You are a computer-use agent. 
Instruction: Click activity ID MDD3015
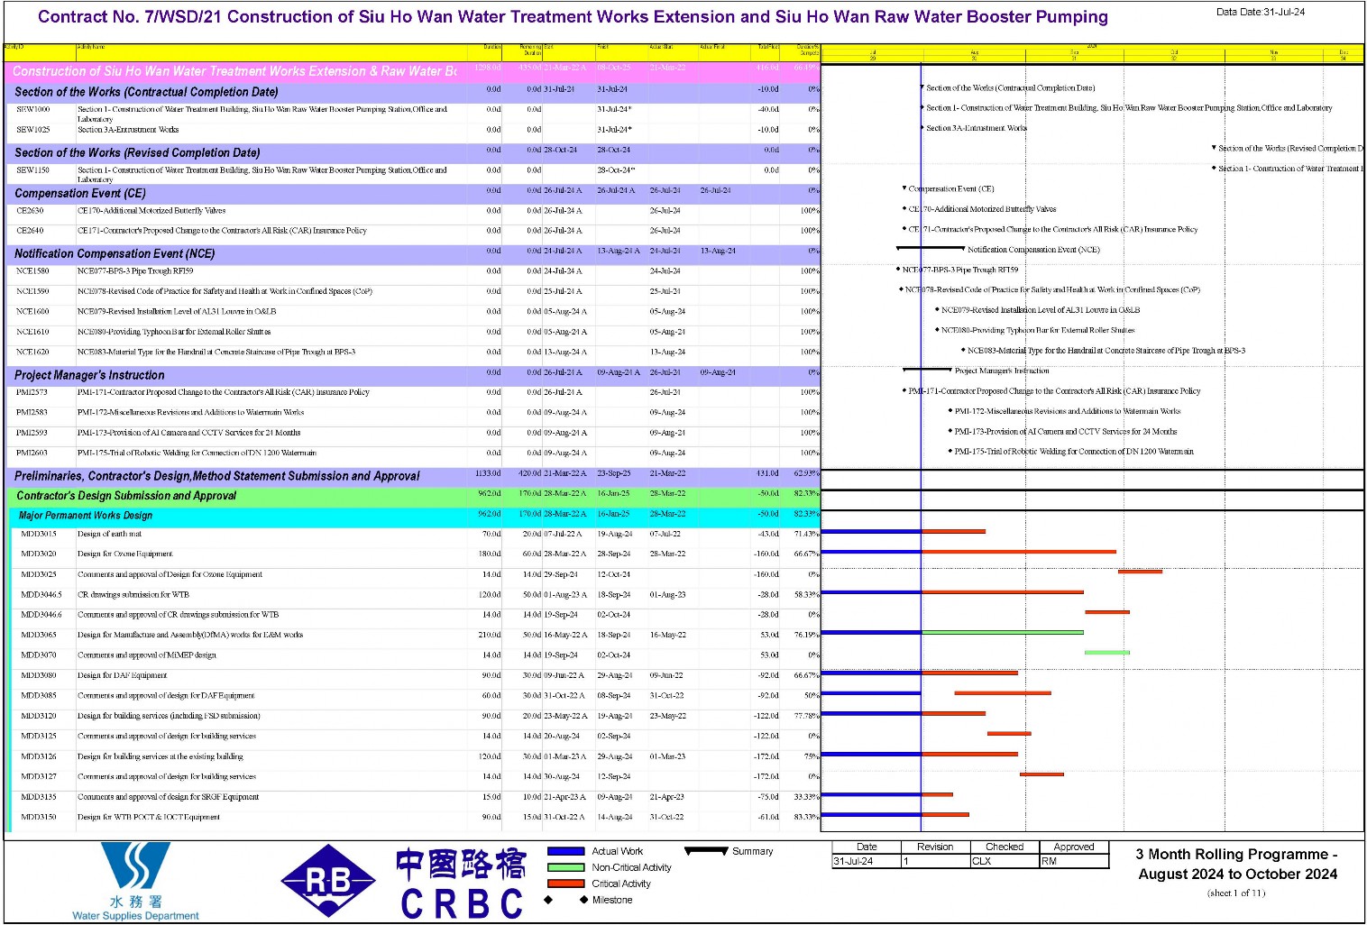coord(39,534)
